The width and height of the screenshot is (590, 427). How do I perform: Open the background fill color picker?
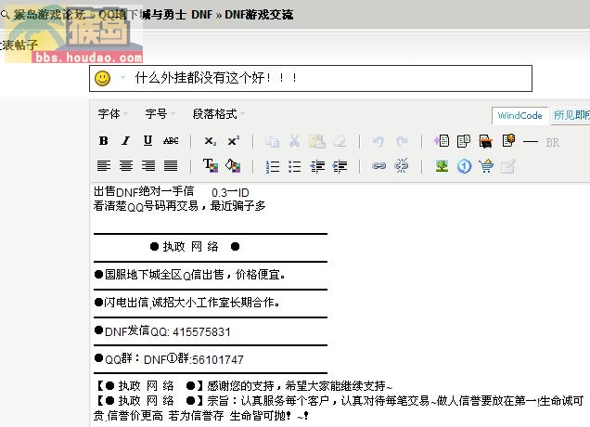coord(233,165)
